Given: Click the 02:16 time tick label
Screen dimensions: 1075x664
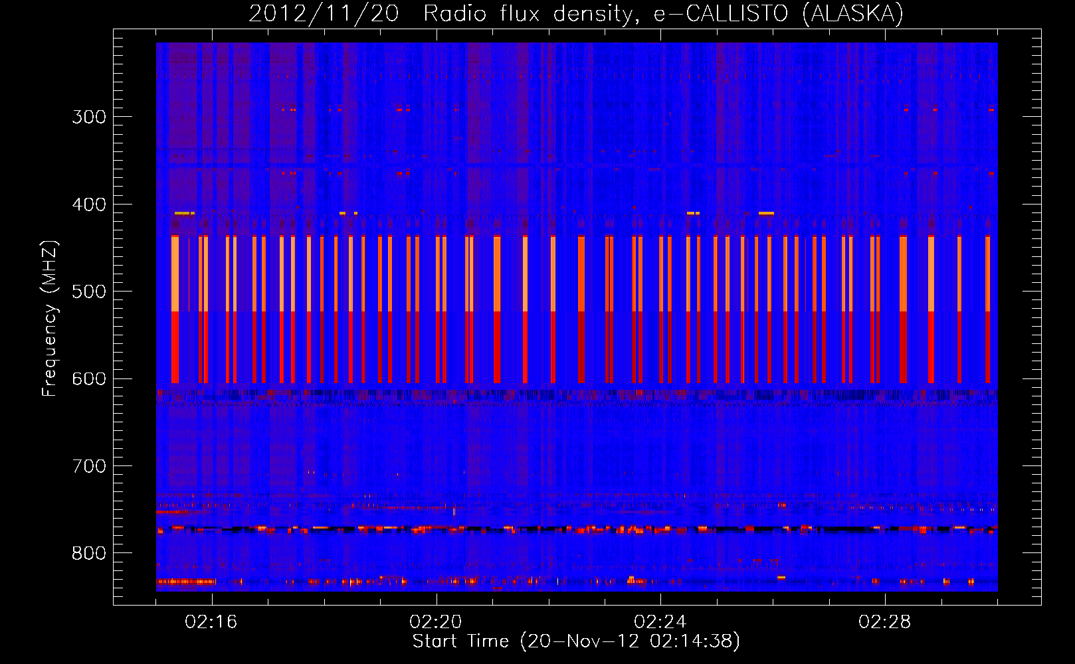Looking at the screenshot, I should (211, 622).
